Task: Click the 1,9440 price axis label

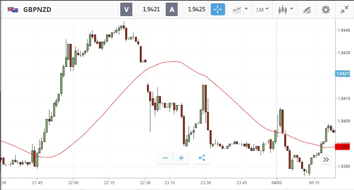Action: [x=343, y=30]
